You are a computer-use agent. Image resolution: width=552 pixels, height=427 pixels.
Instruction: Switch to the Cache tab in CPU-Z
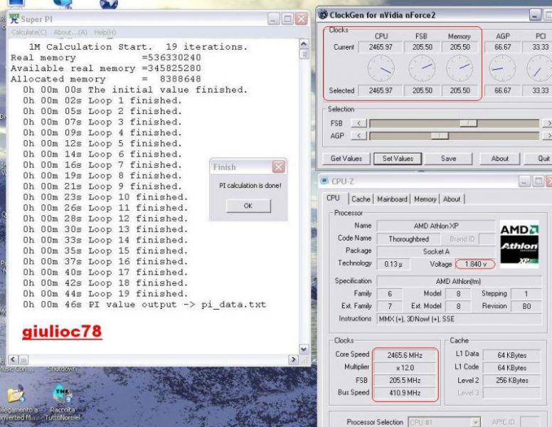[x=361, y=199]
